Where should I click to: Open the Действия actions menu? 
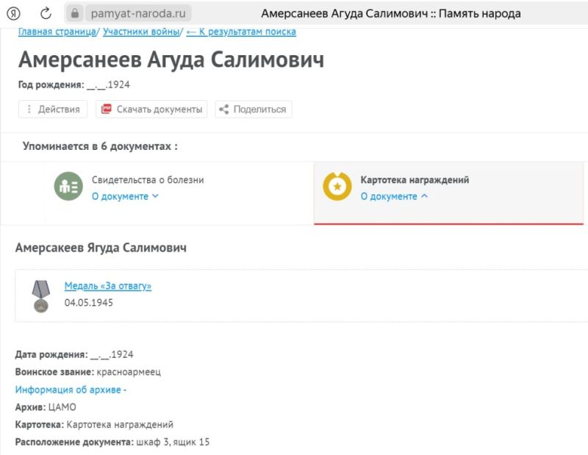coord(53,110)
